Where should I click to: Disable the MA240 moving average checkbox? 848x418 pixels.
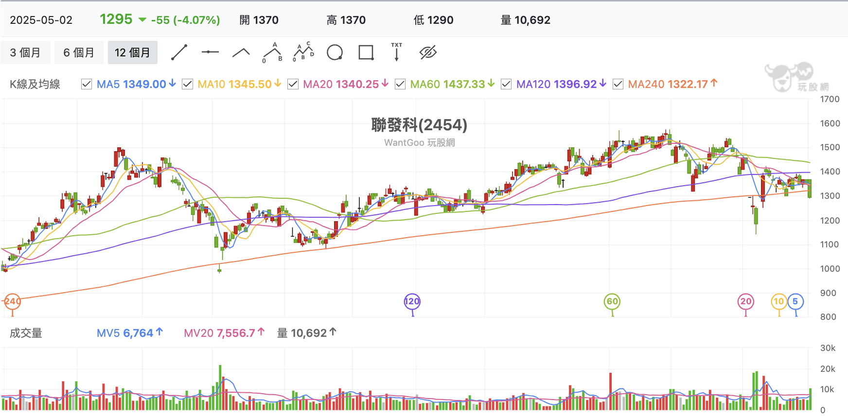pyautogui.click(x=618, y=84)
